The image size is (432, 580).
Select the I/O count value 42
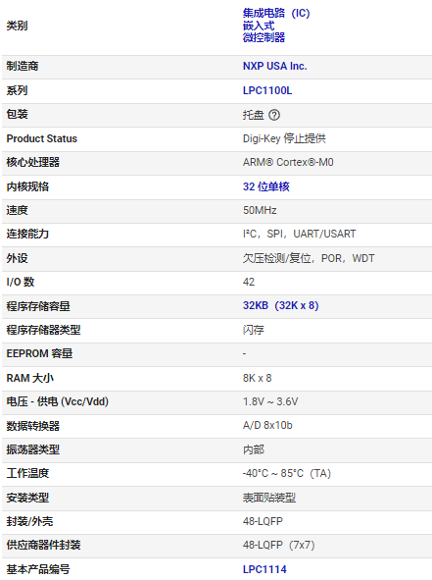[249, 283]
